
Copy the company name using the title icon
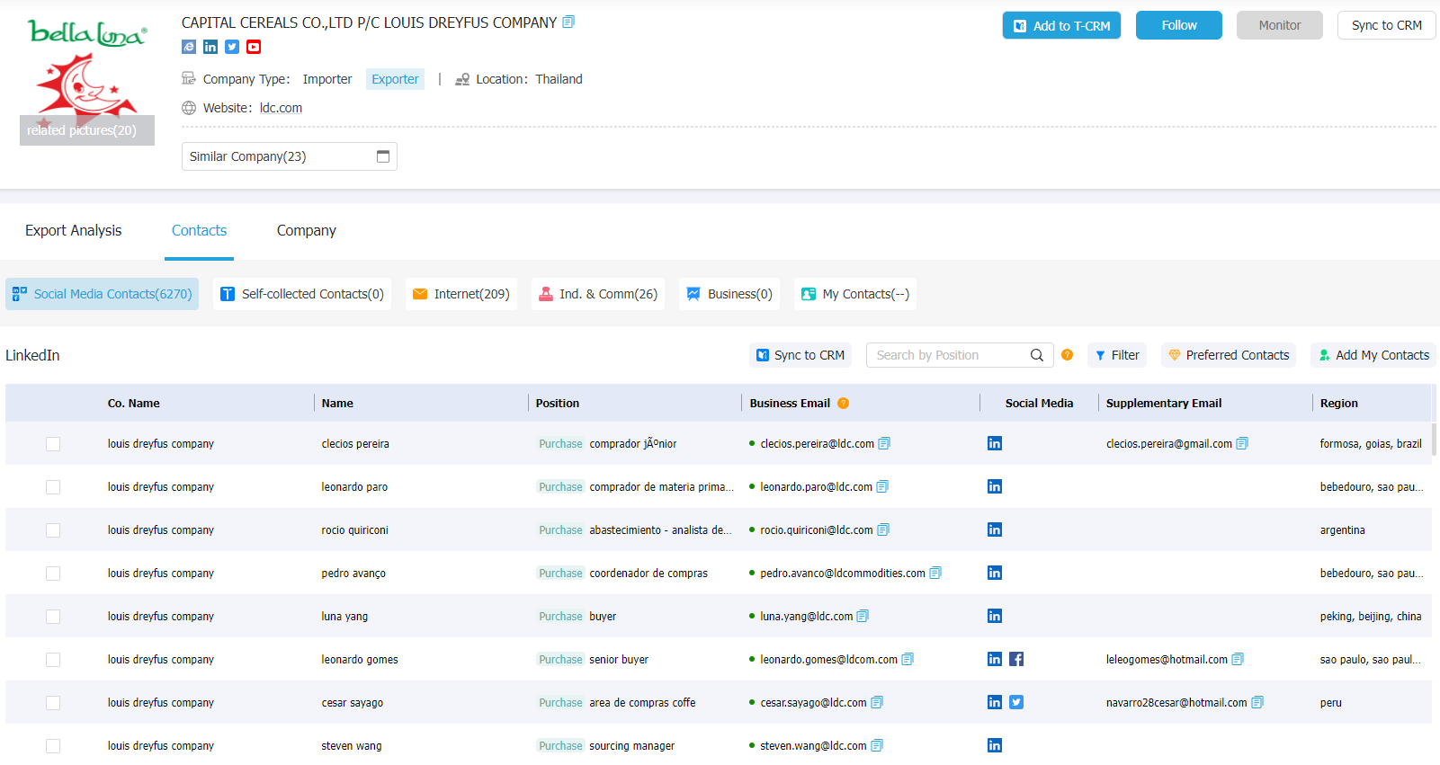[x=568, y=22]
